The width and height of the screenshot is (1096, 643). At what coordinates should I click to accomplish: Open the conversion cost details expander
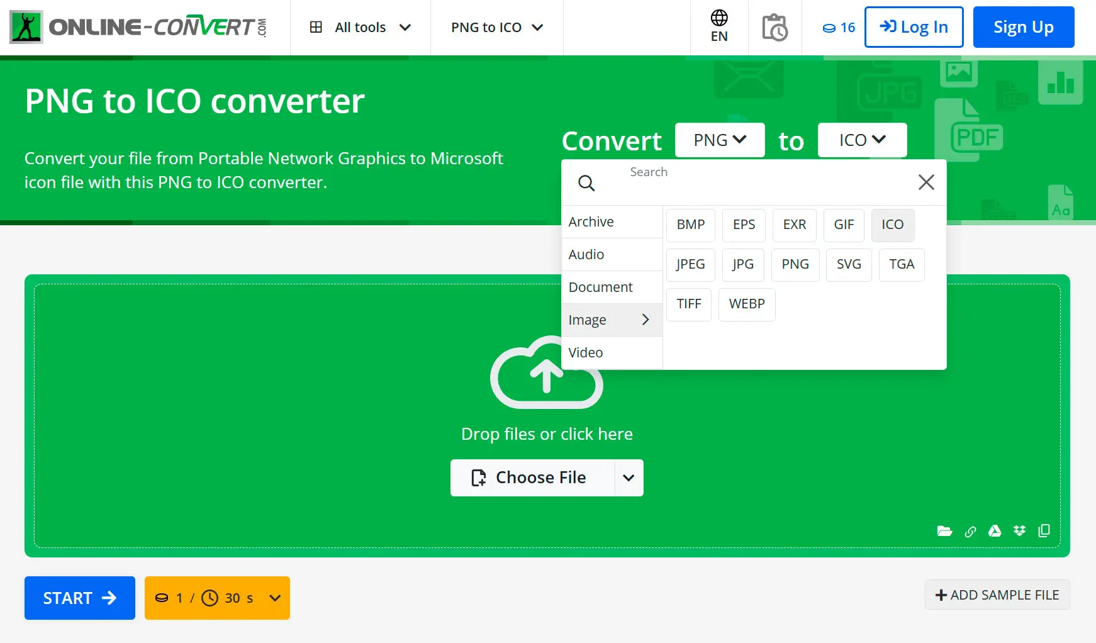275,598
